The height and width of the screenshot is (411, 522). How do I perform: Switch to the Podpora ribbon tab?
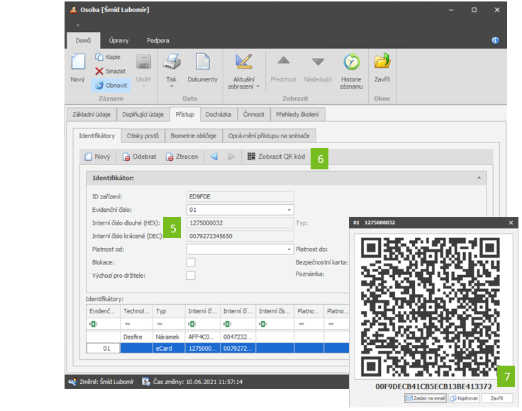(x=157, y=40)
